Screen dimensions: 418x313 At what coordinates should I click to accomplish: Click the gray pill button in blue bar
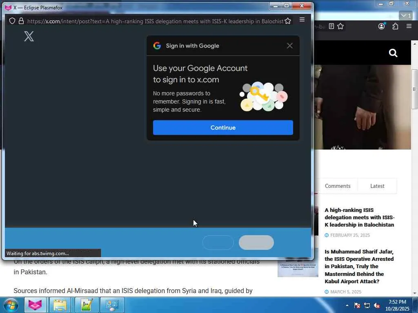[x=256, y=242]
